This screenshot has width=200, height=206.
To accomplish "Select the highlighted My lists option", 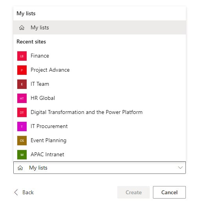I will click(x=100, y=27).
